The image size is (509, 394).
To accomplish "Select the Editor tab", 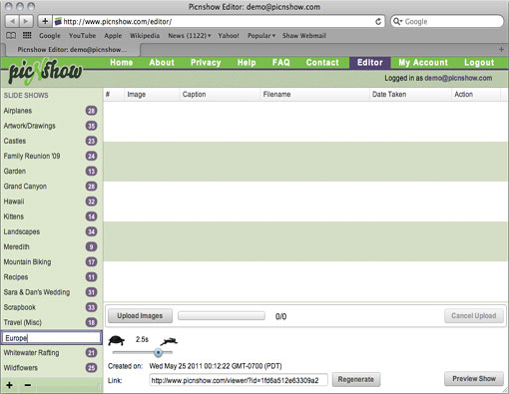I will point(370,63).
